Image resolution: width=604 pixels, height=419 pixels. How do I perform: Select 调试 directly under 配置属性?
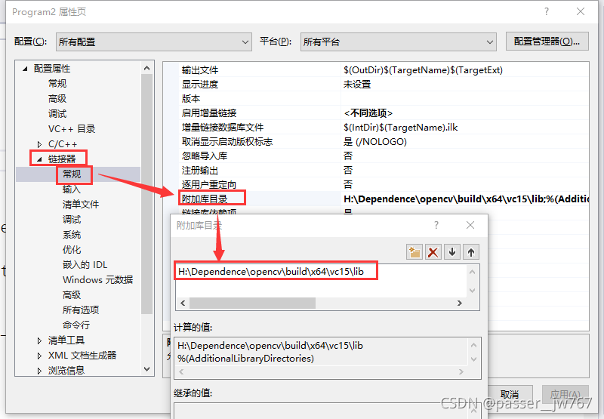[57, 113]
